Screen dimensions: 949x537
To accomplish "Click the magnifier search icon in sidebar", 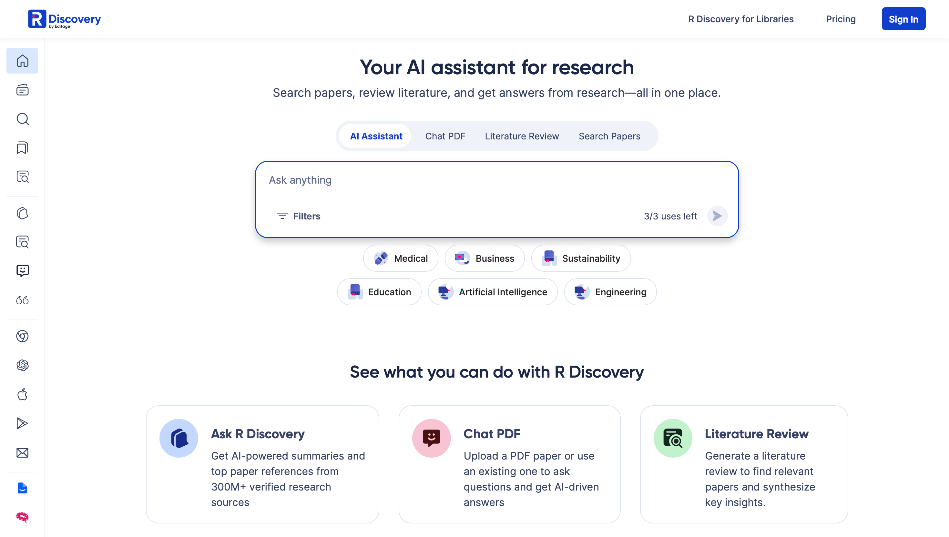I will coord(22,119).
